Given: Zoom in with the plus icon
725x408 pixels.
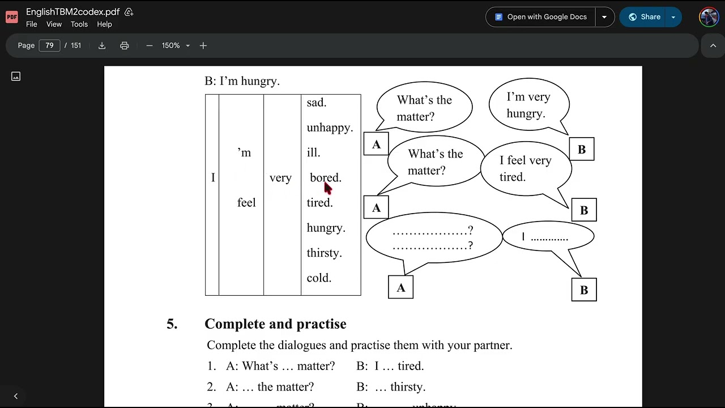Looking at the screenshot, I should tap(203, 45).
